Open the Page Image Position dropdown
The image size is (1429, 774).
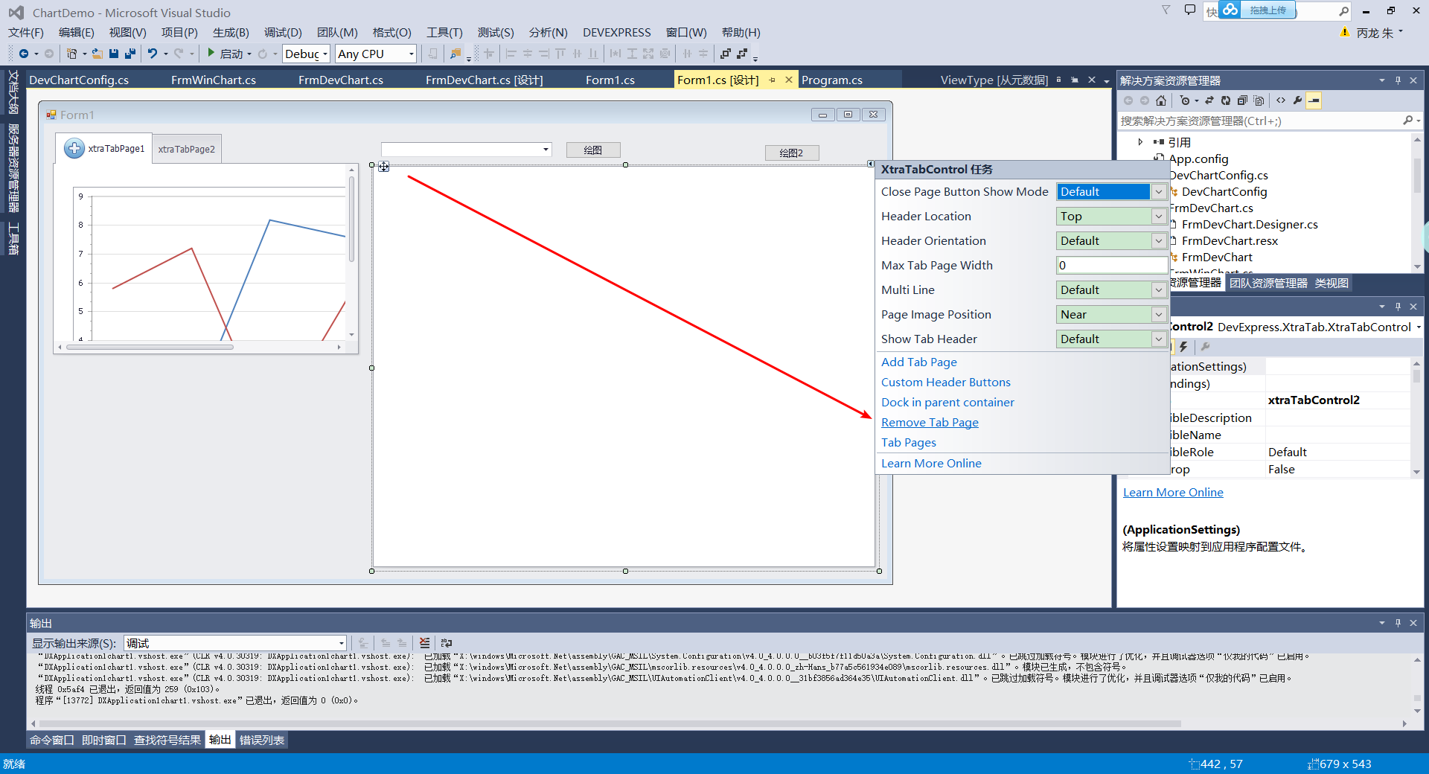click(1158, 315)
